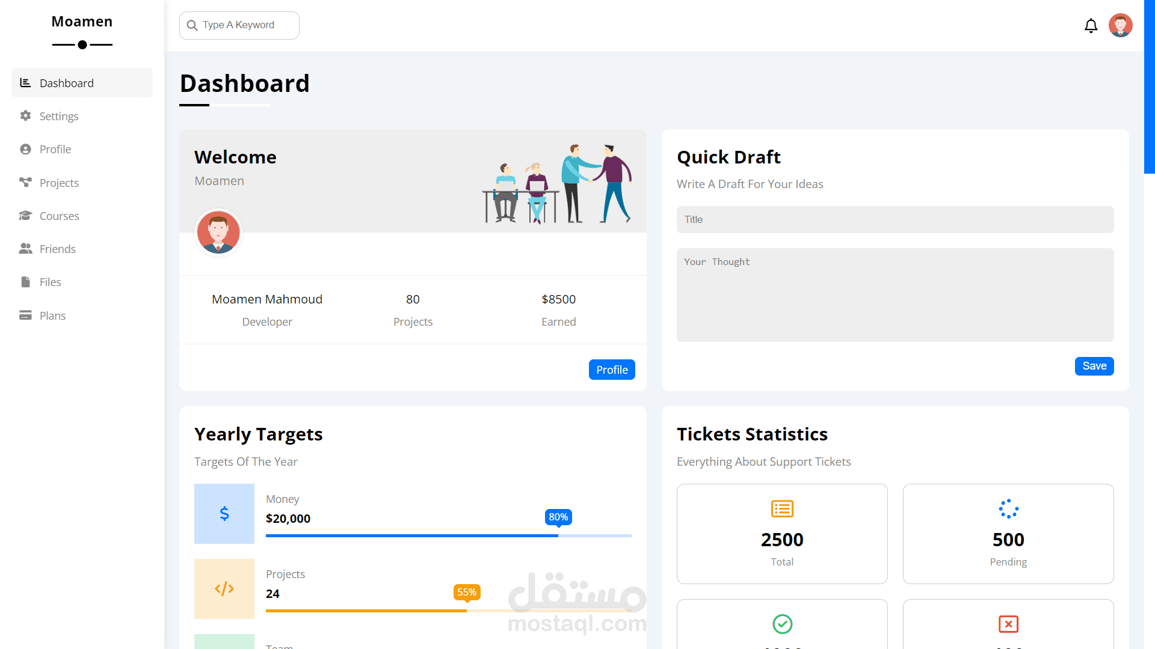
Task: Click the Your Thought text area
Action: [895, 295]
